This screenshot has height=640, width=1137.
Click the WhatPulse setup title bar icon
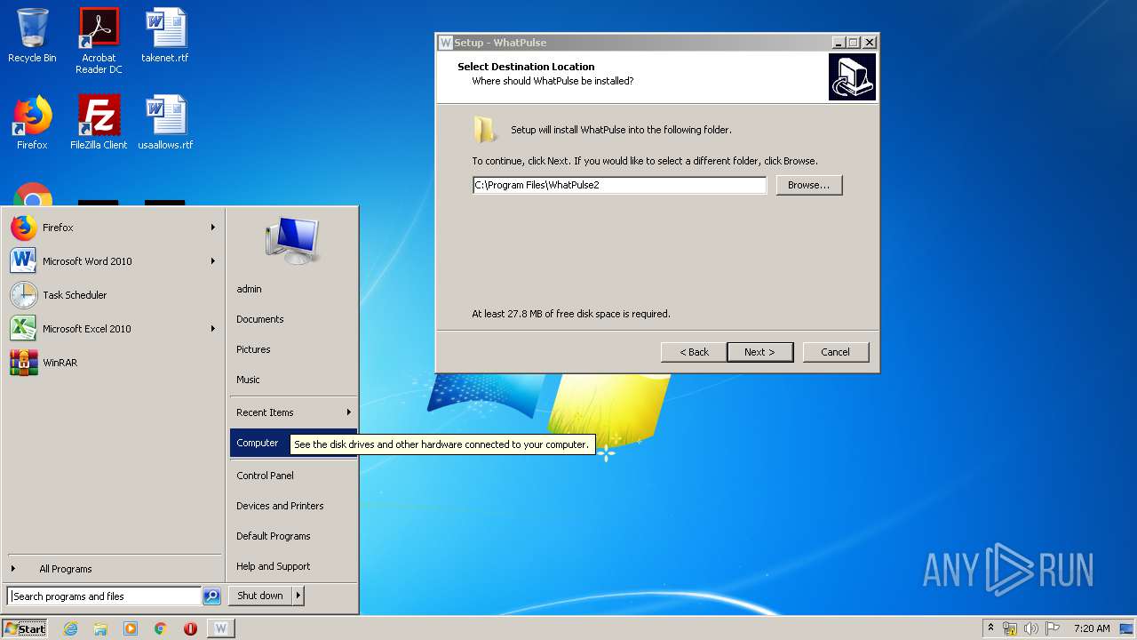[x=446, y=43]
